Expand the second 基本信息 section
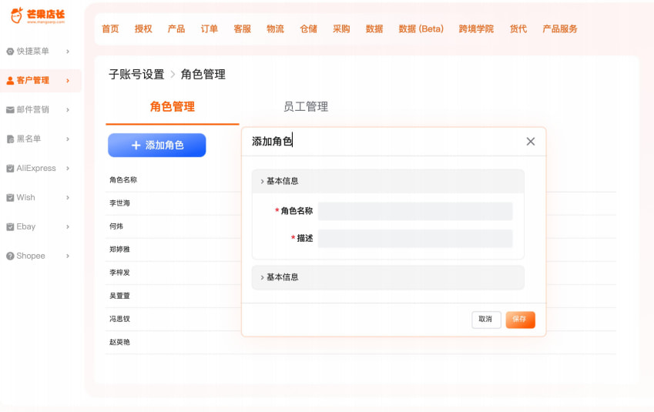 tap(388, 277)
